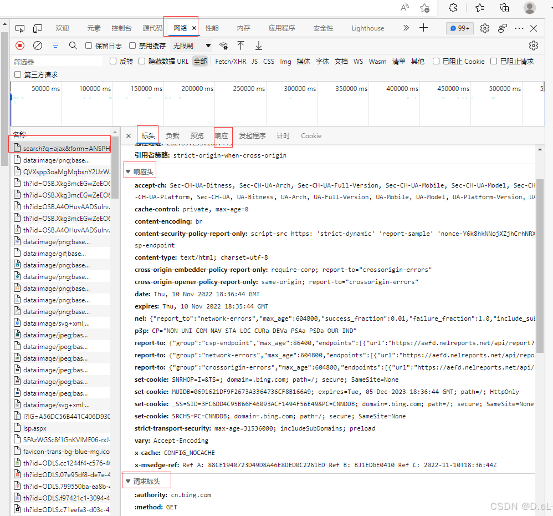Open the feedback people icon in DevTools
This screenshot has height=516, width=553.
click(502, 28)
